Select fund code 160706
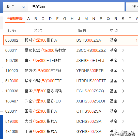The height and width of the screenshot is (139, 138). coord(12,61)
